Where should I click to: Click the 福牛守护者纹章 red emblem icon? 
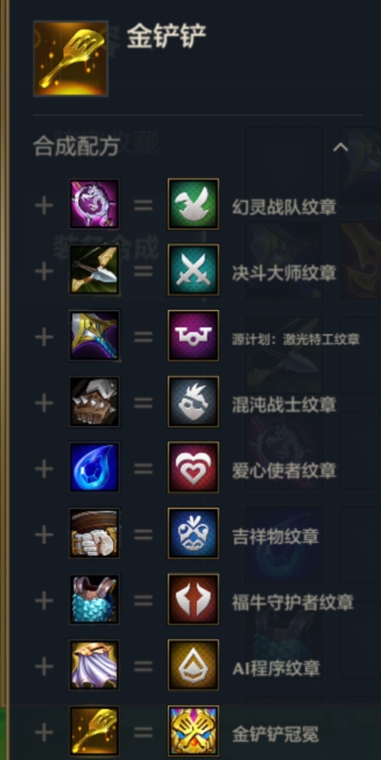pyautogui.click(x=193, y=599)
